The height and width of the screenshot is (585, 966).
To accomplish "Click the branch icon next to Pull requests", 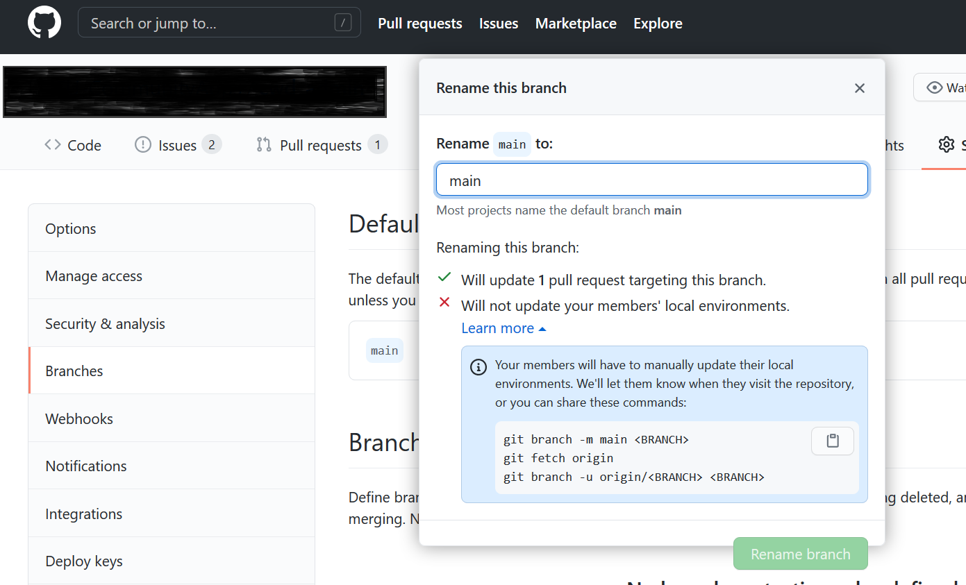I will (x=264, y=144).
